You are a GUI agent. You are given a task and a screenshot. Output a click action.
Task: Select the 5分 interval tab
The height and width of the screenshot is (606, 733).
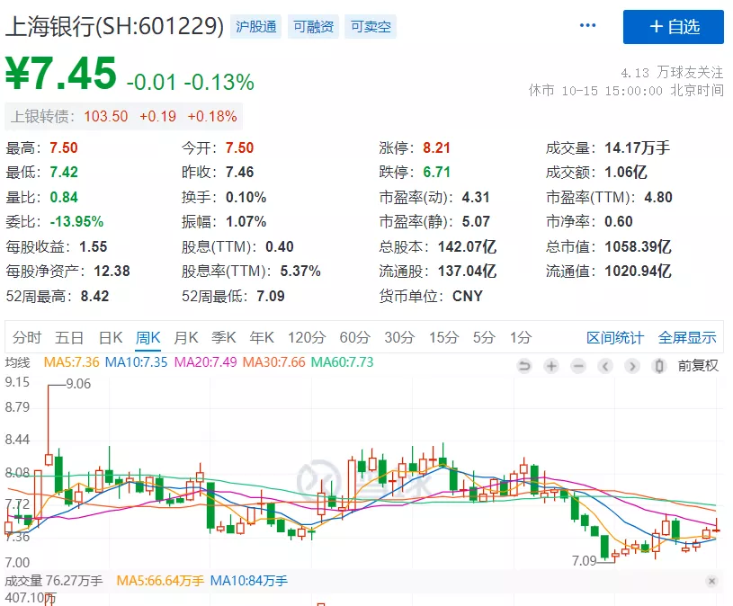pyautogui.click(x=484, y=337)
